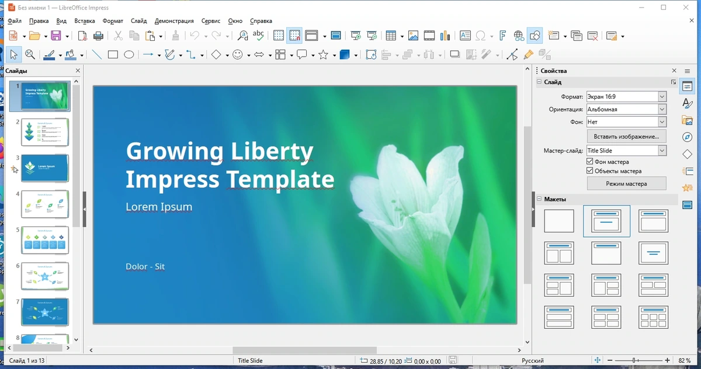Toggle Glue Points icon
Viewport: 701px width, 369px height.
click(529, 55)
